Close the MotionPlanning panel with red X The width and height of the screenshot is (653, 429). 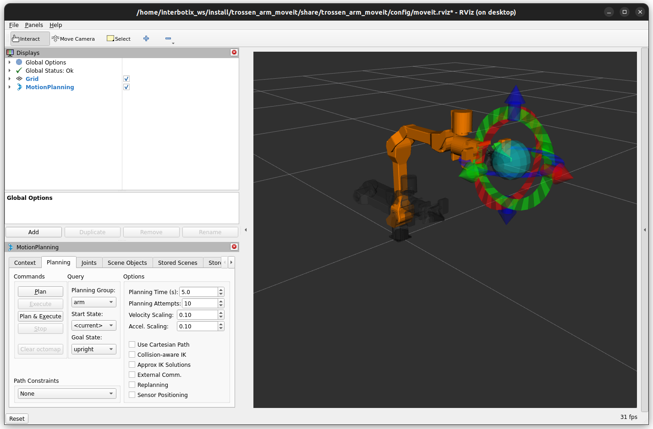tap(234, 247)
